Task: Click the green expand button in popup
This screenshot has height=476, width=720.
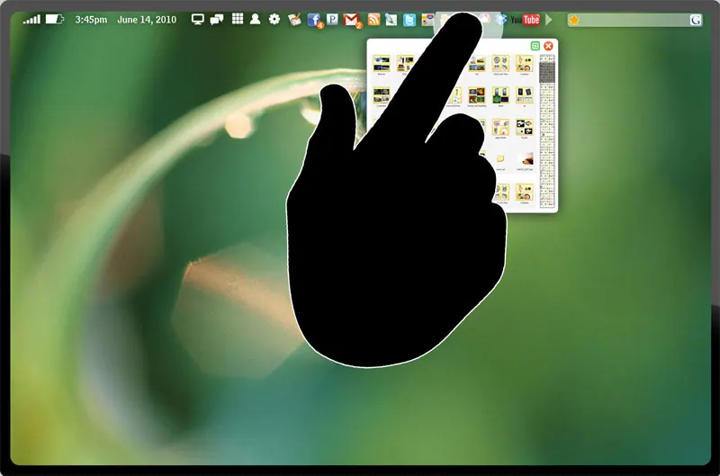Action: [x=535, y=46]
